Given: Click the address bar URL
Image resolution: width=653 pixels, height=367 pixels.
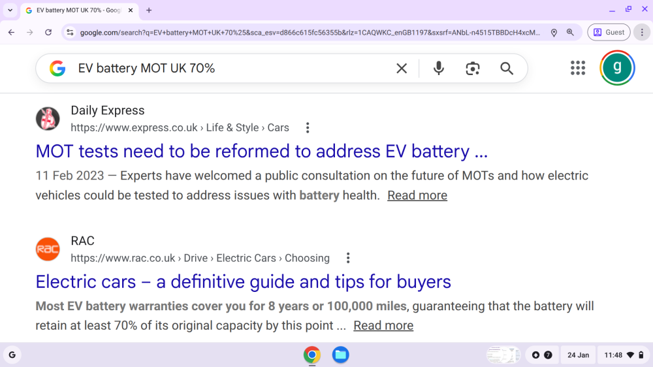Looking at the screenshot, I should [310, 33].
